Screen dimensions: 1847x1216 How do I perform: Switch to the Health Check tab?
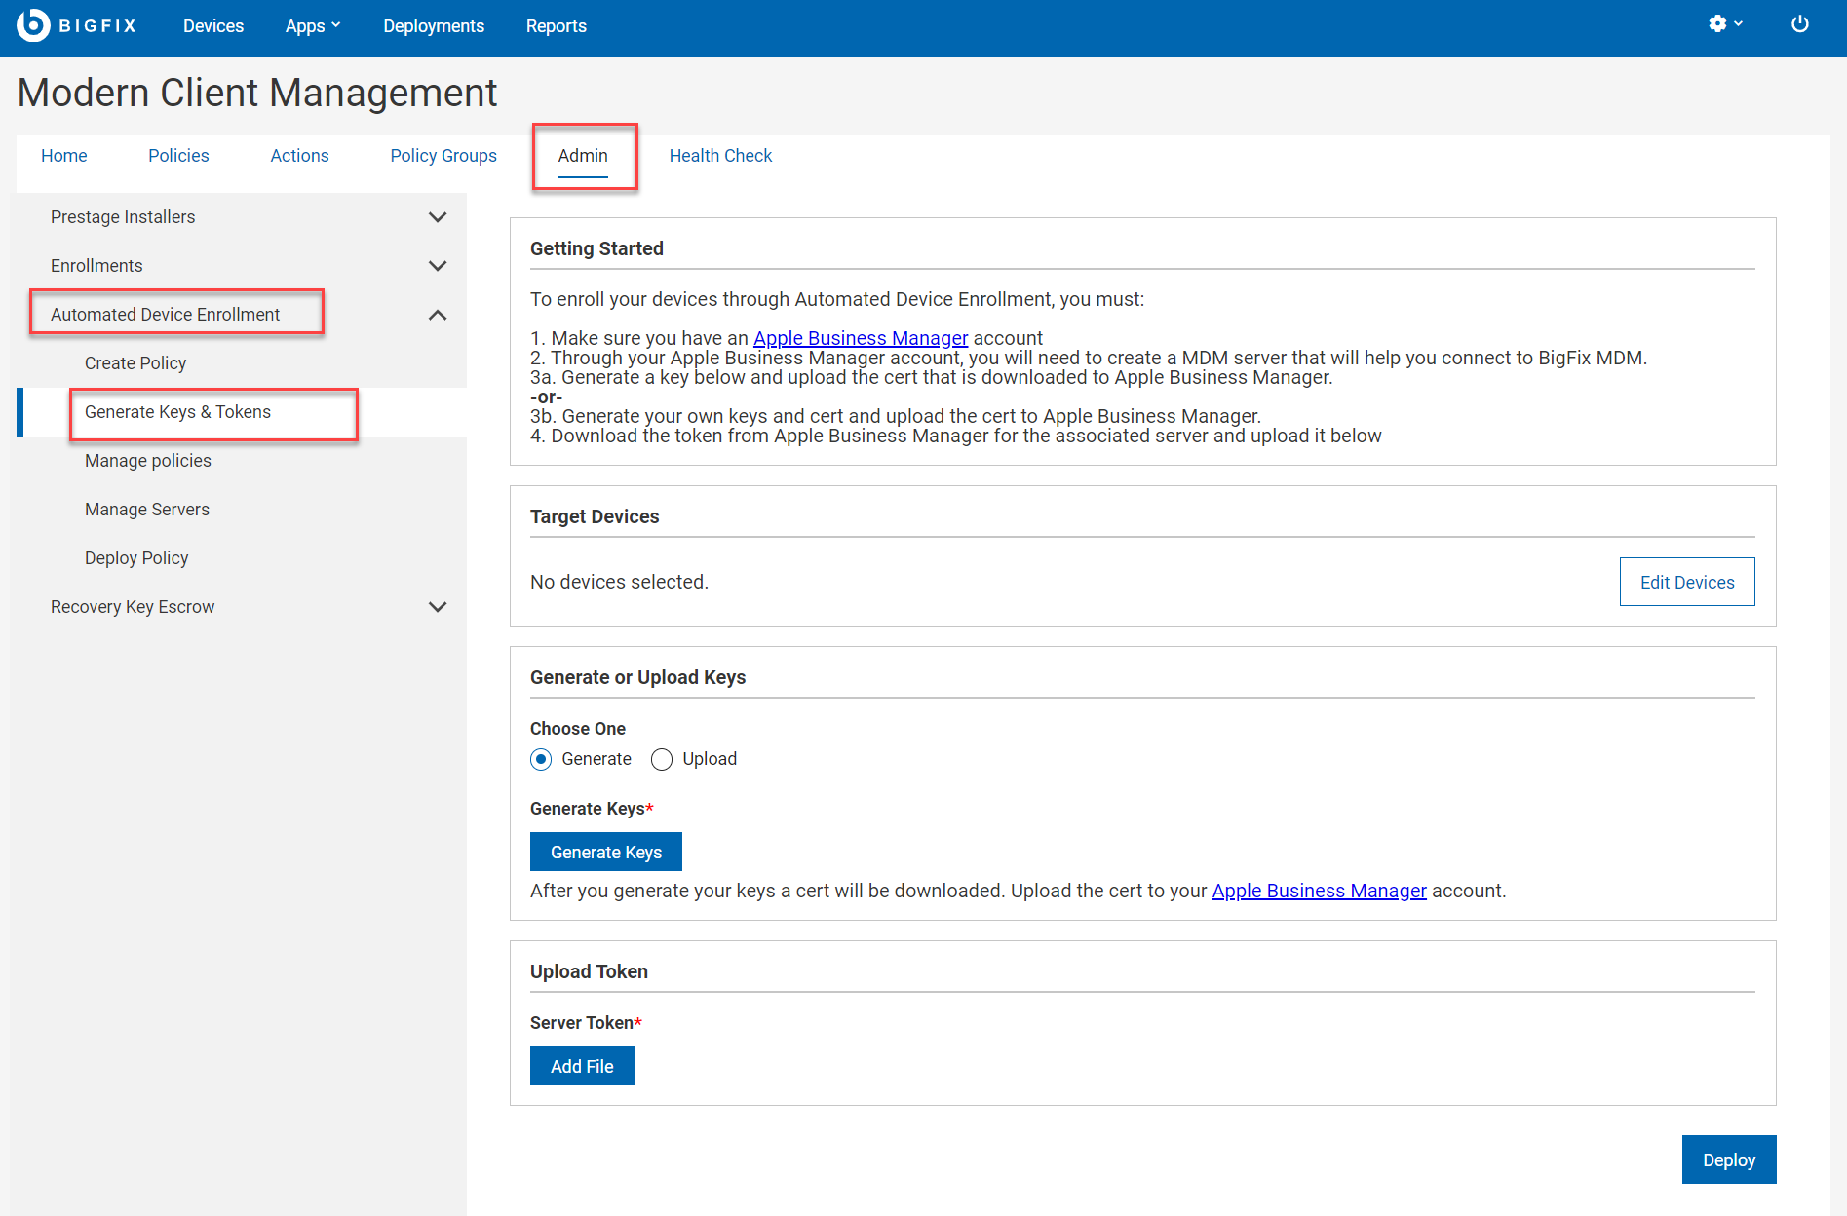tap(719, 156)
